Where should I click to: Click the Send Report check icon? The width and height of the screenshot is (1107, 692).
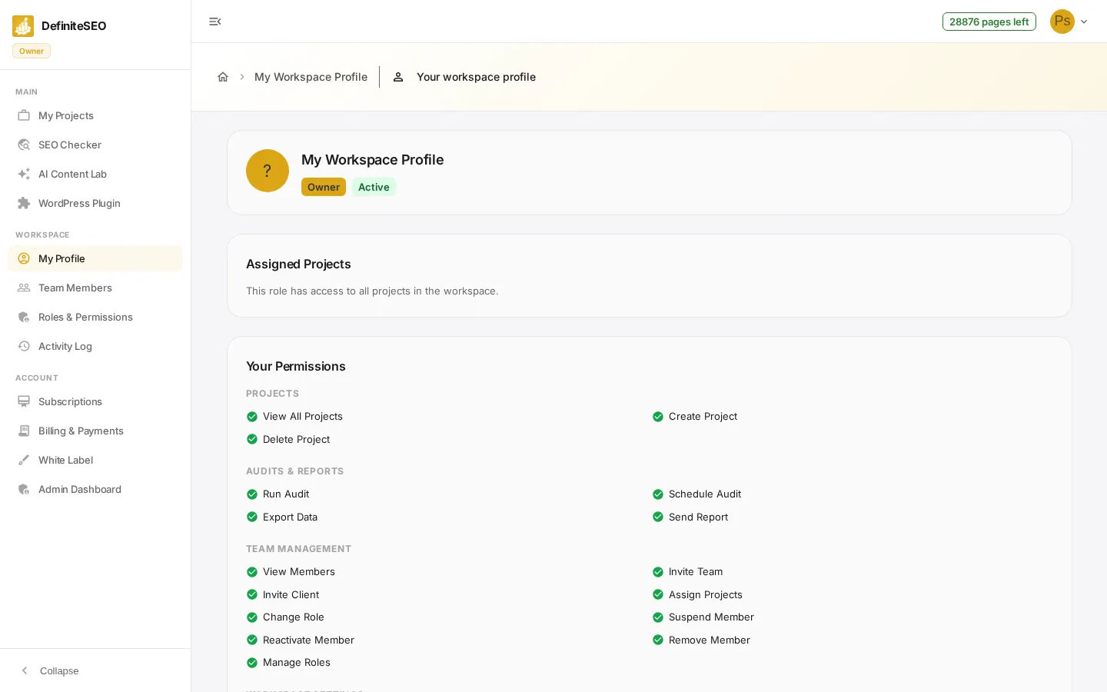click(x=658, y=517)
